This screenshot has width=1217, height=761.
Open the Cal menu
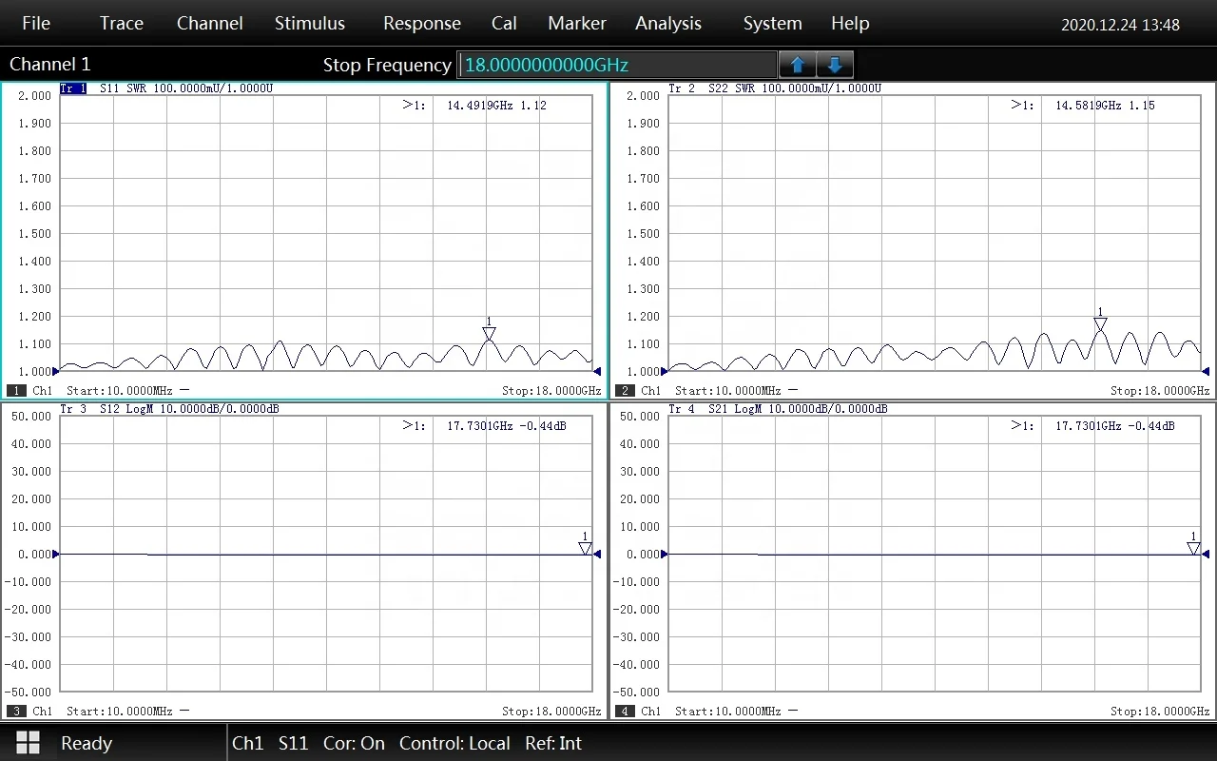tap(504, 23)
